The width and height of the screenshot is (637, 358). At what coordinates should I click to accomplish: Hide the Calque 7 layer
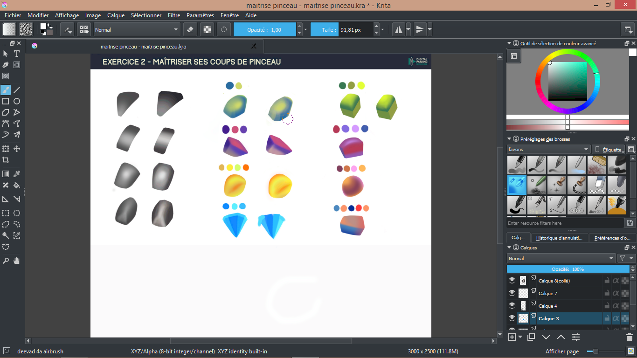point(512,293)
